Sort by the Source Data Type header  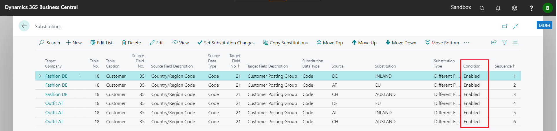click(x=214, y=61)
